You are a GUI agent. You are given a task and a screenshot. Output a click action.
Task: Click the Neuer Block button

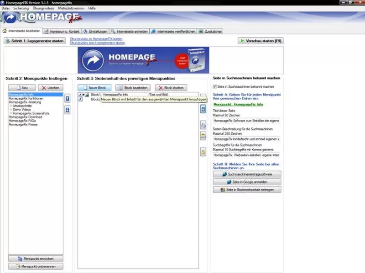coord(94,87)
